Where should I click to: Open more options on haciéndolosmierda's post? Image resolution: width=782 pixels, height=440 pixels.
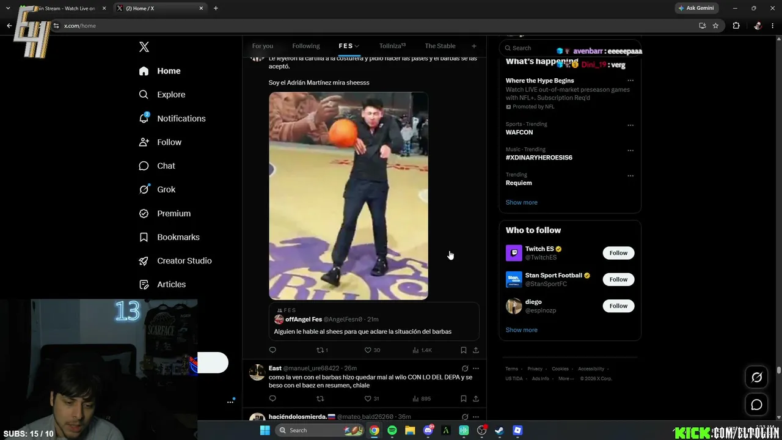476,417
